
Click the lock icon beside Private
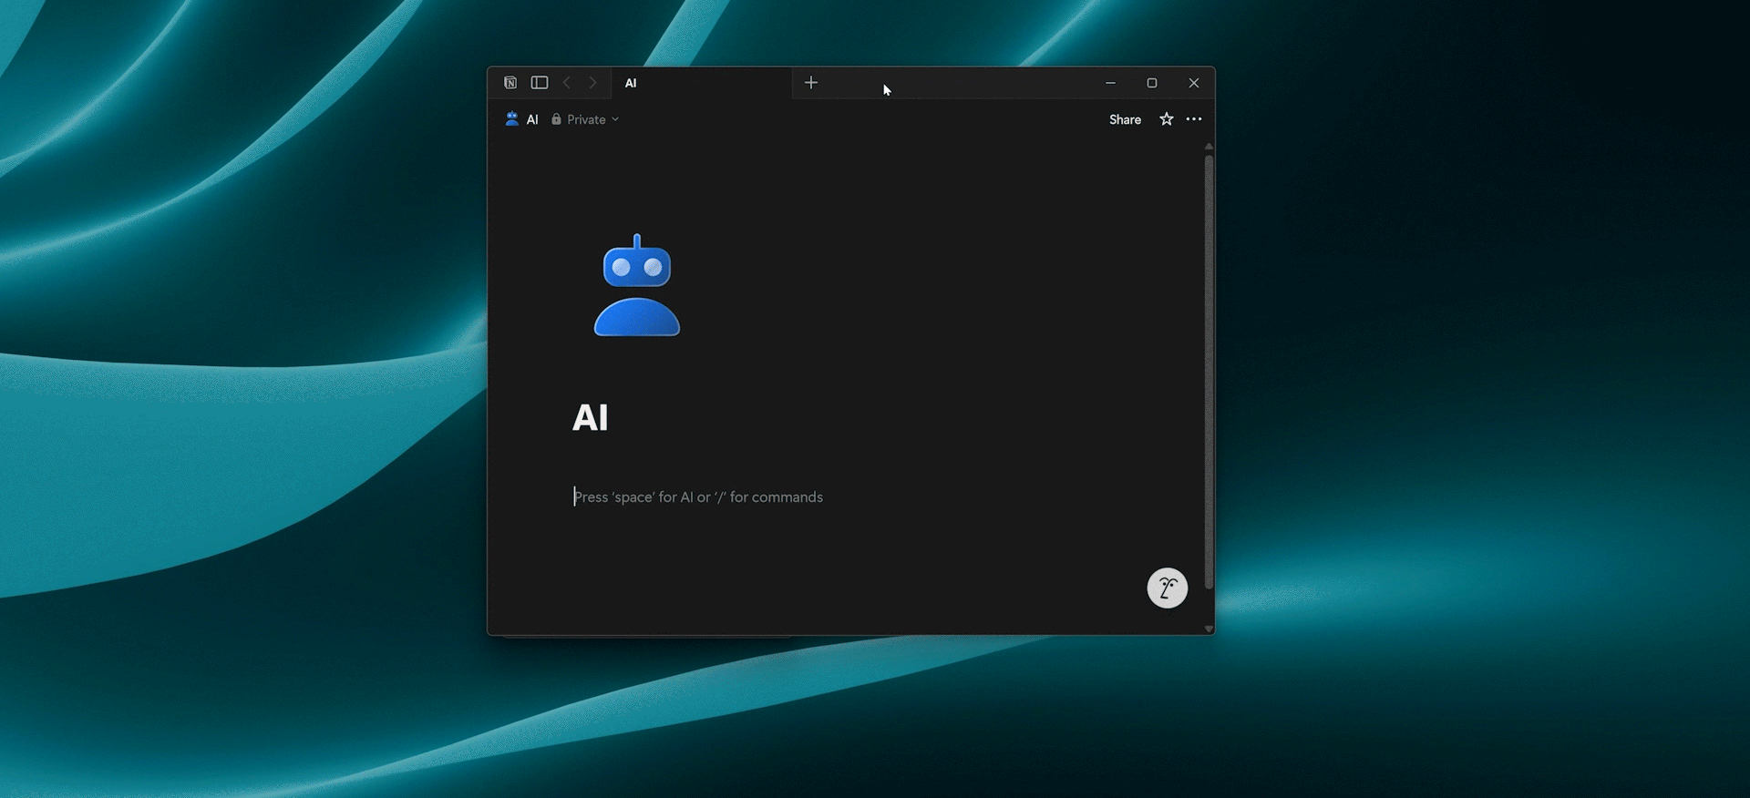tap(556, 119)
